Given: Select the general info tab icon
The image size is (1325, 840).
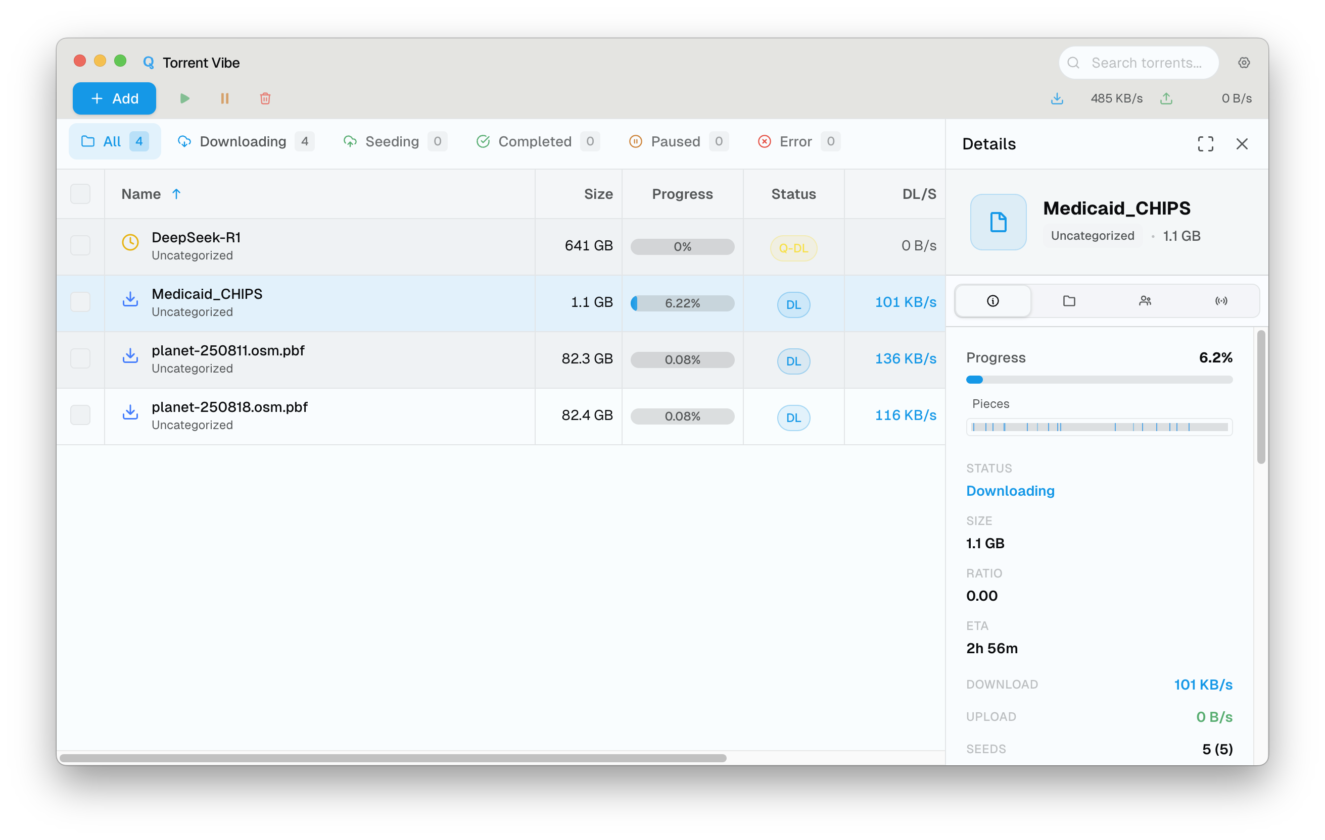Looking at the screenshot, I should (x=992, y=301).
